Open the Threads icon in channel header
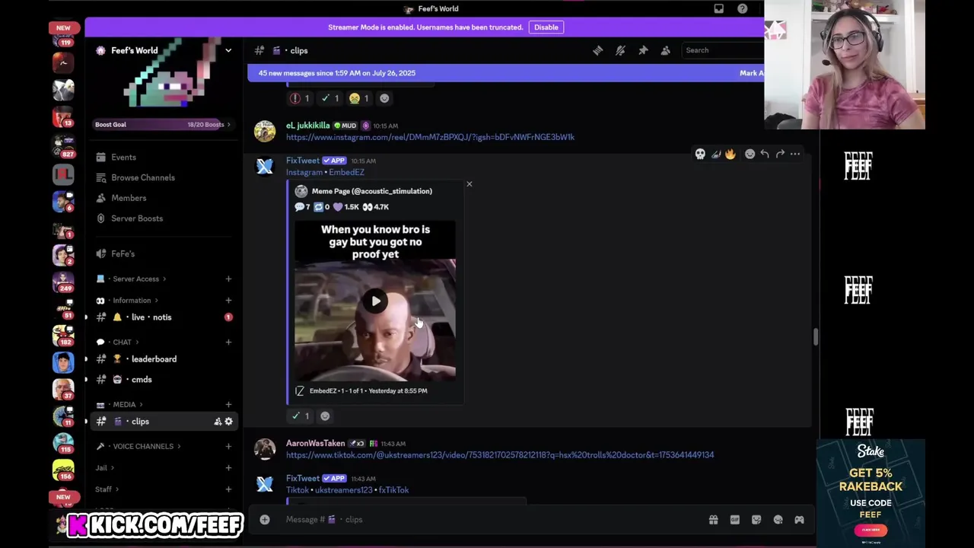This screenshot has height=548, width=974. pyautogui.click(x=598, y=50)
